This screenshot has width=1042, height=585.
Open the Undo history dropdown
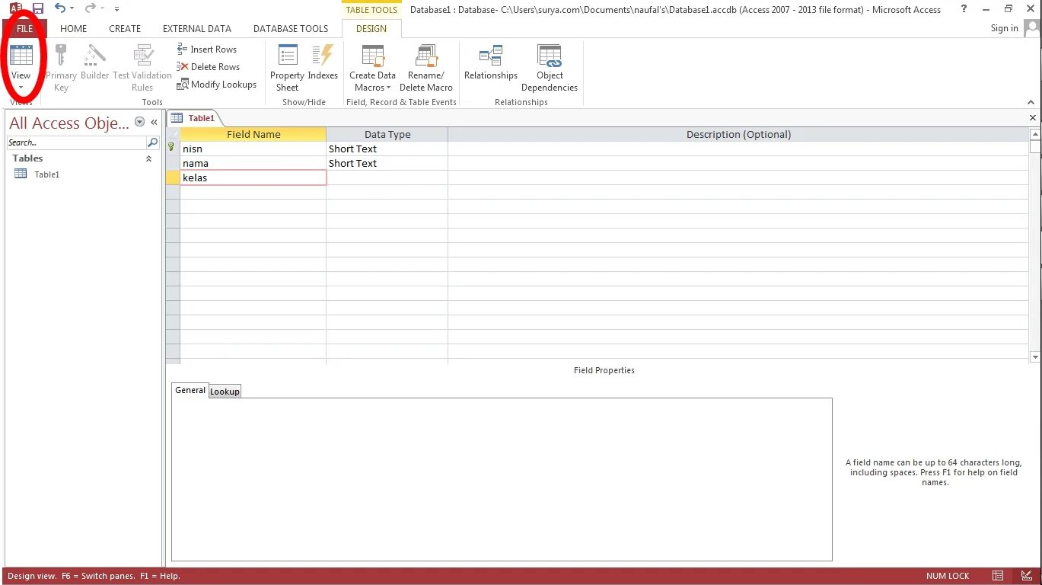[x=72, y=9]
